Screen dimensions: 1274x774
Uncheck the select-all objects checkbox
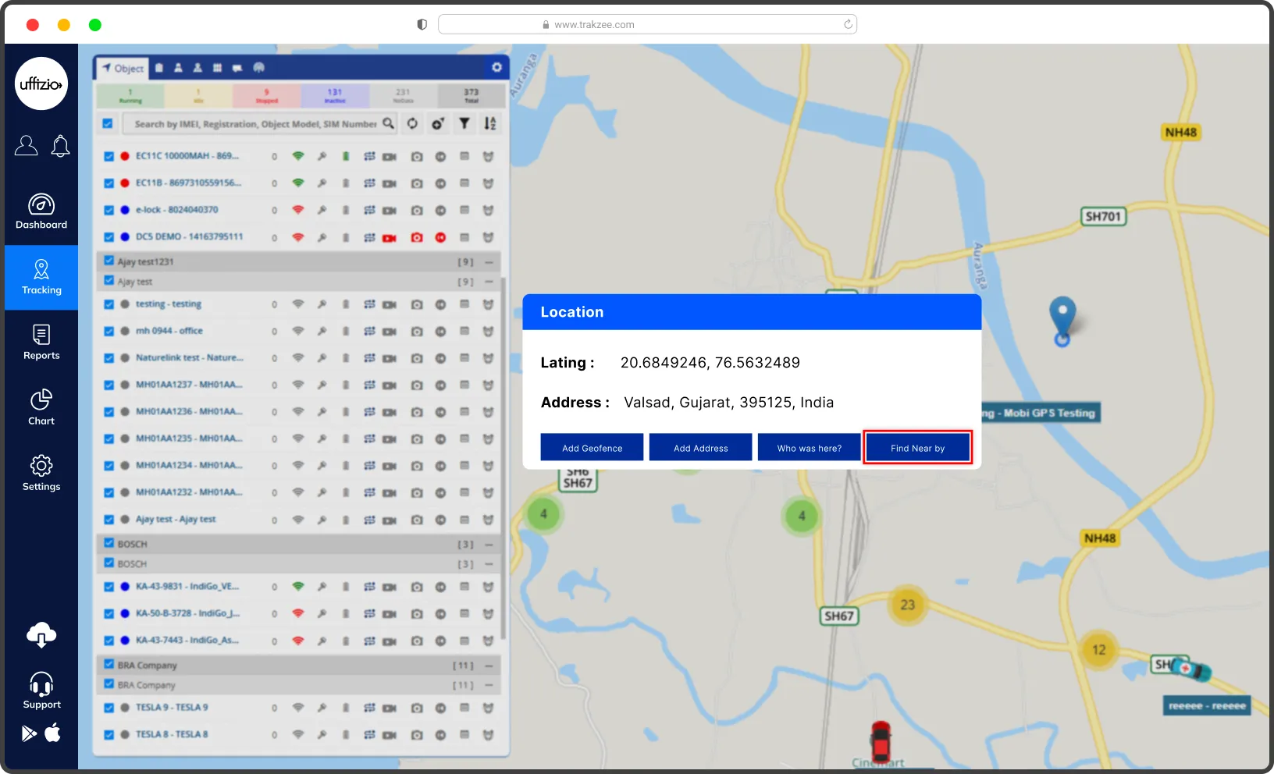coord(108,123)
